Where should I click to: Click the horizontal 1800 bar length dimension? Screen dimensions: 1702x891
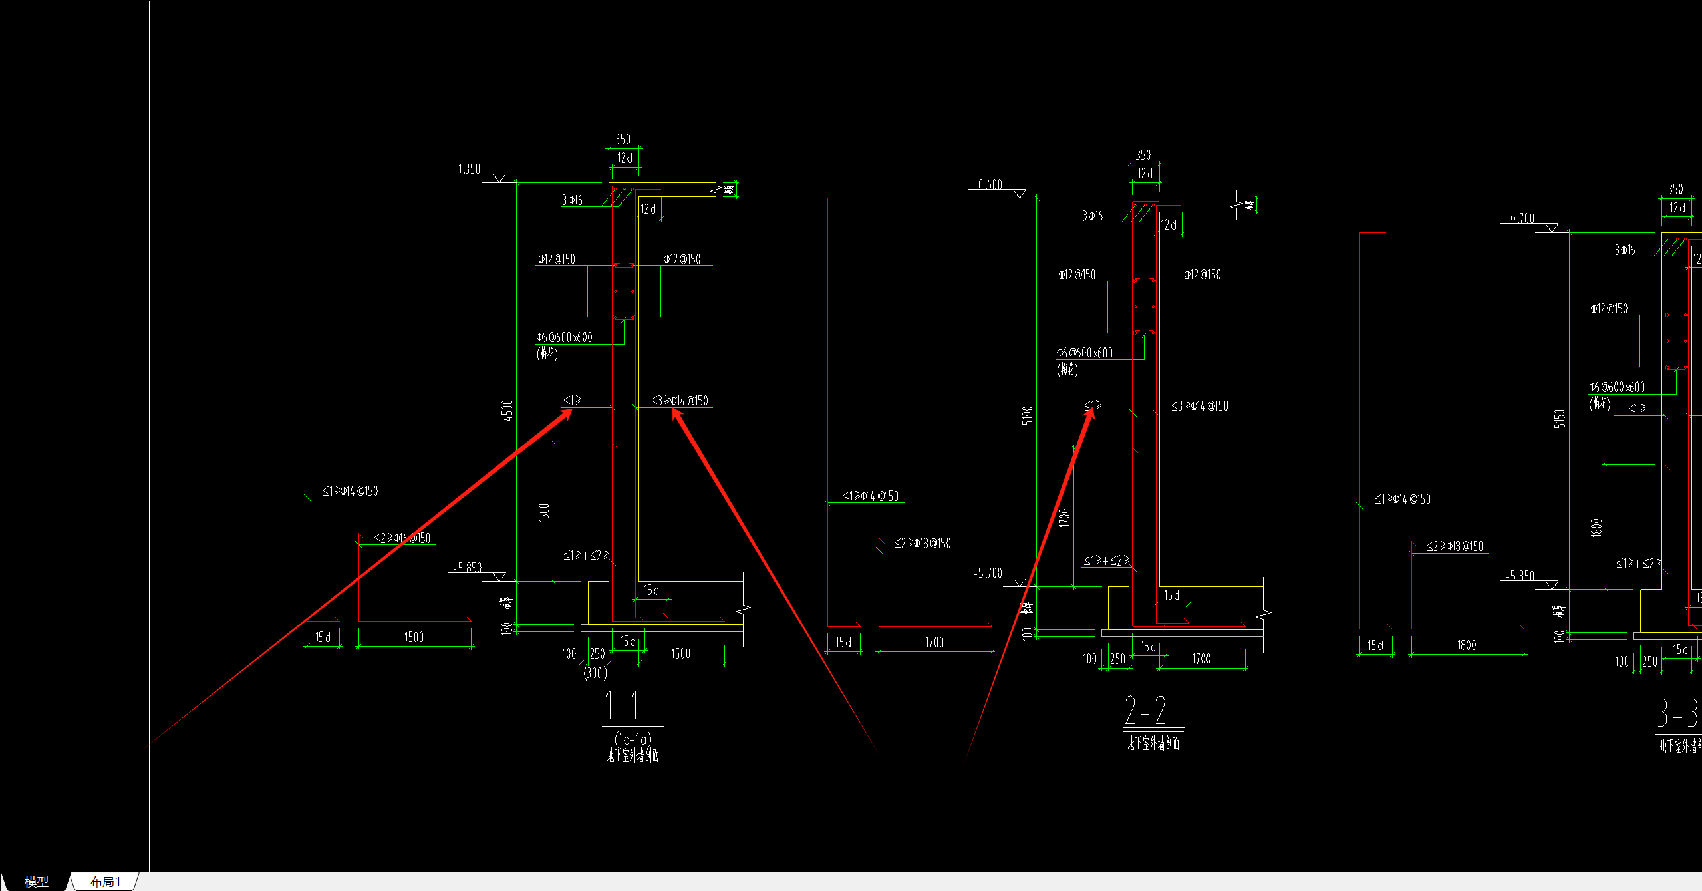[x=1467, y=645]
